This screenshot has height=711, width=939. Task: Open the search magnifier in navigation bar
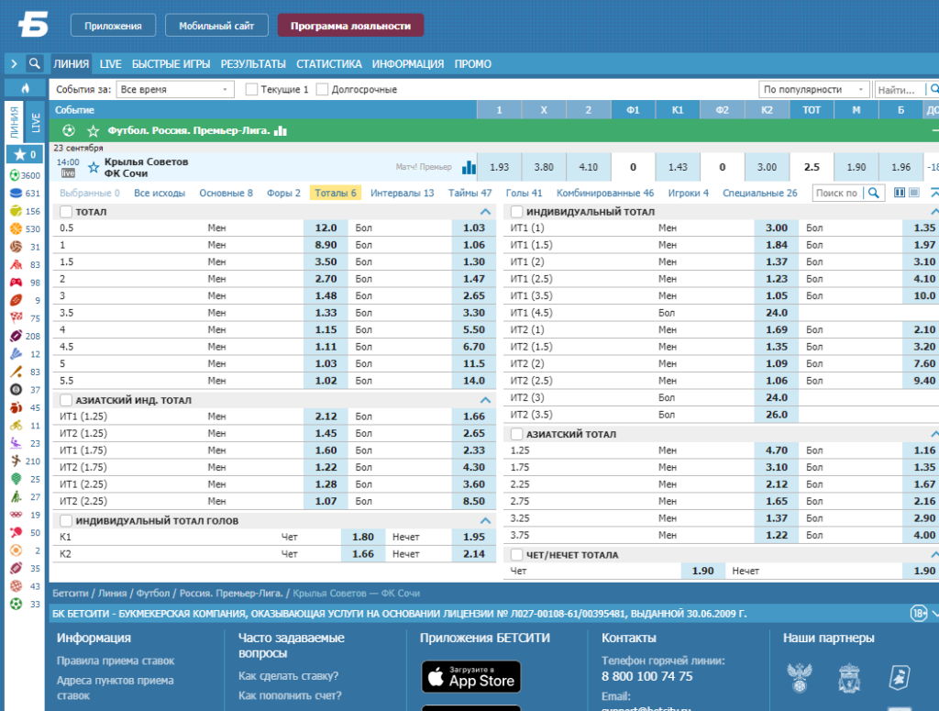35,63
